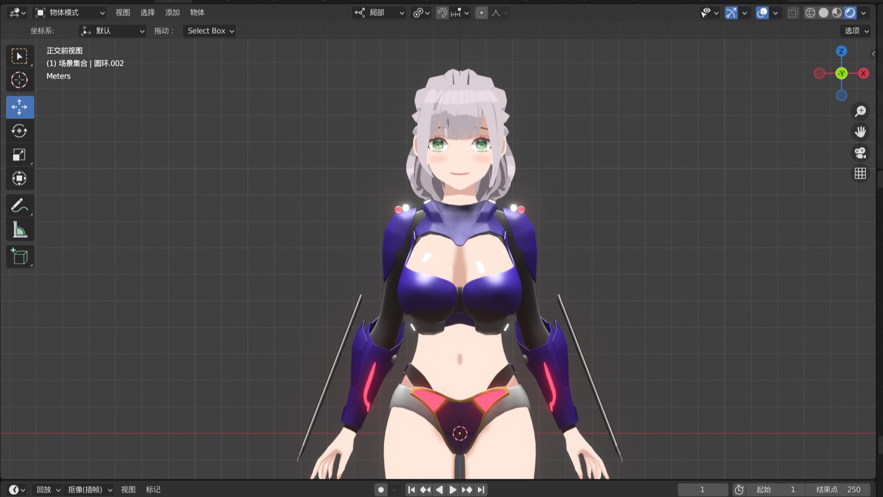The height and width of the screenshot is (497, 883).
Task: Open the 视图 menu in header
Action: click(123, 13)
